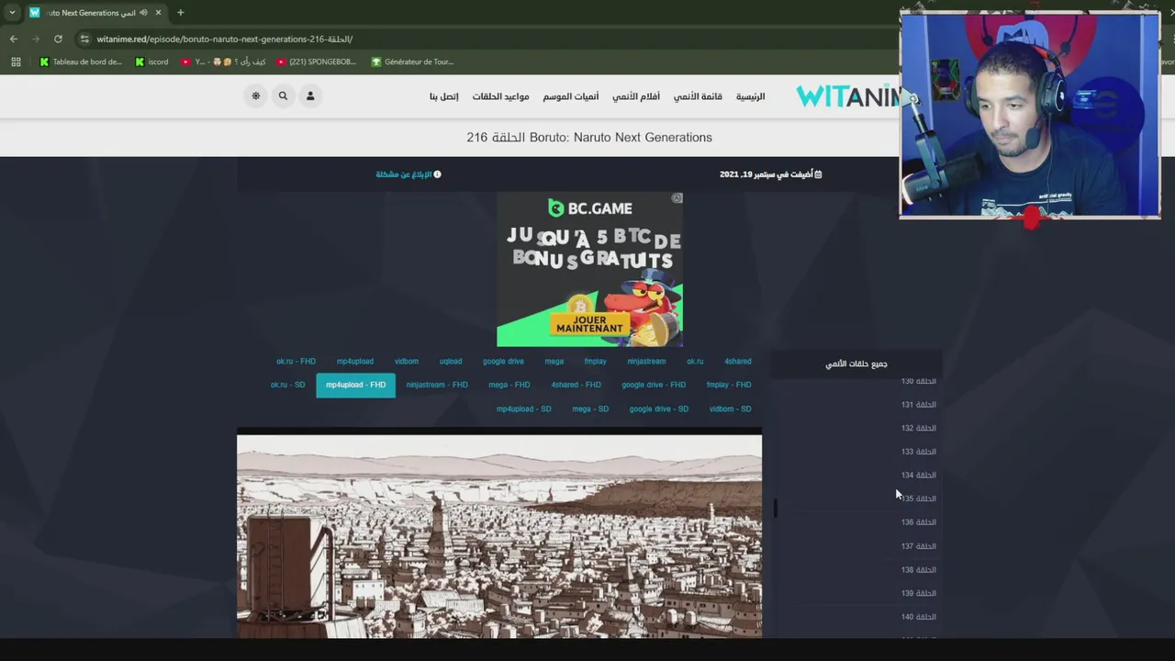Select the ok.ru - SD server
The image size is (1175, 661).
(287, 385)
